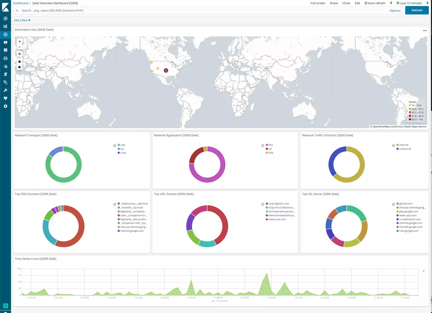The width and height of the screenshot is (432, 313).
Task: Click Share in the top menu
Action: click(333, 3)
